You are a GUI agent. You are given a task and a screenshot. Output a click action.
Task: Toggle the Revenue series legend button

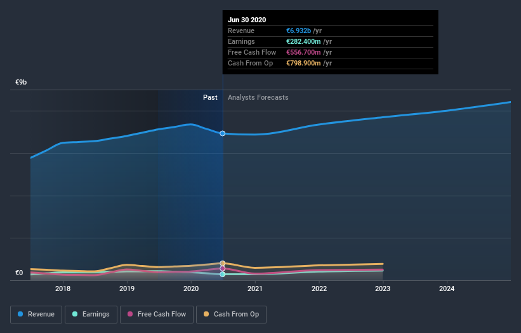tap(36, 315)
